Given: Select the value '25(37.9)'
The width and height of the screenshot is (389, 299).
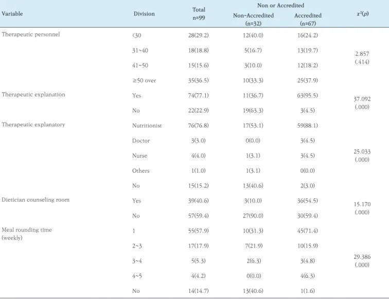Looking at the screenshot, I should (x=308, y=80).
